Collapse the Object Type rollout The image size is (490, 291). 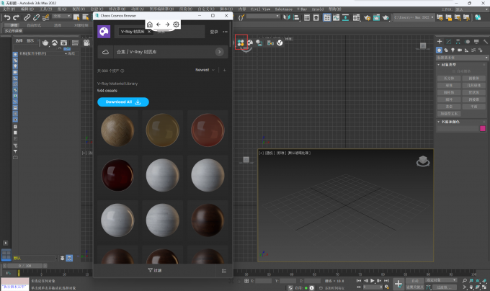click(438, 65)
